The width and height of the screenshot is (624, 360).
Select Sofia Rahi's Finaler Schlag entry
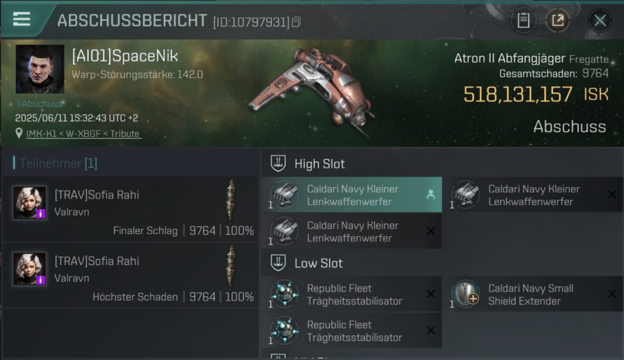[x=131, y=209]
